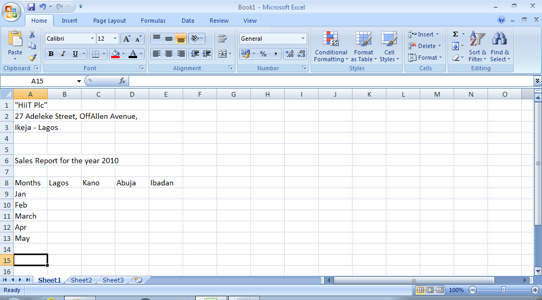Click the Insert Function fx icon
This screenshot has height=300, width=542.
122,81
